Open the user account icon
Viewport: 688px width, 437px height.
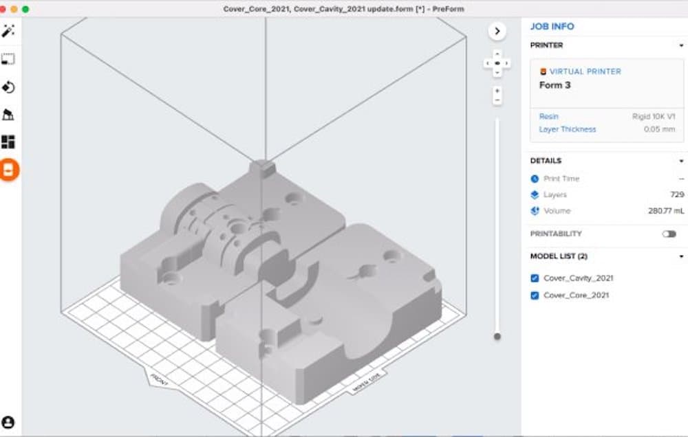tap(8, 422)
